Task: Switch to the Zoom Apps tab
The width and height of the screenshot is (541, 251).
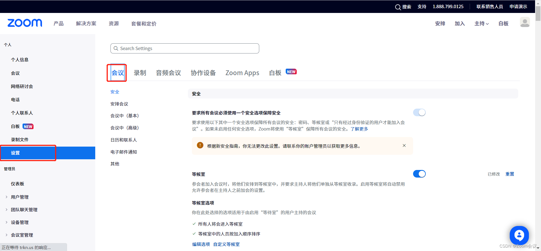Action: [242, 73]
